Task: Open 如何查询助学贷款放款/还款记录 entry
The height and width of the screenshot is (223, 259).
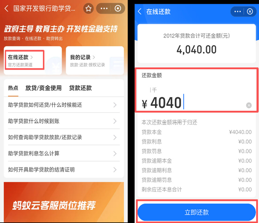Action: tap(64, 137)
